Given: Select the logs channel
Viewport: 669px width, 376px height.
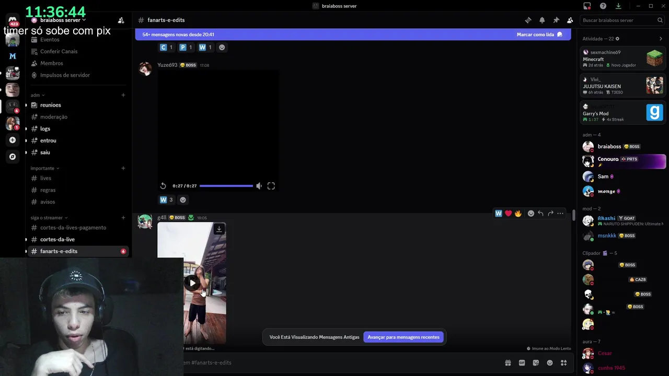Looking at the screenshot, I should [x=45, y=128].
